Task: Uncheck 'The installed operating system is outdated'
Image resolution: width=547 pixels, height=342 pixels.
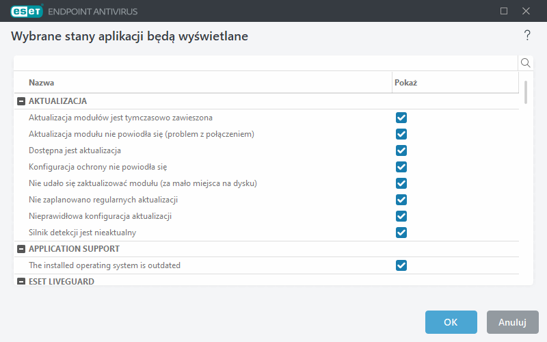Action: pos(401,265)
